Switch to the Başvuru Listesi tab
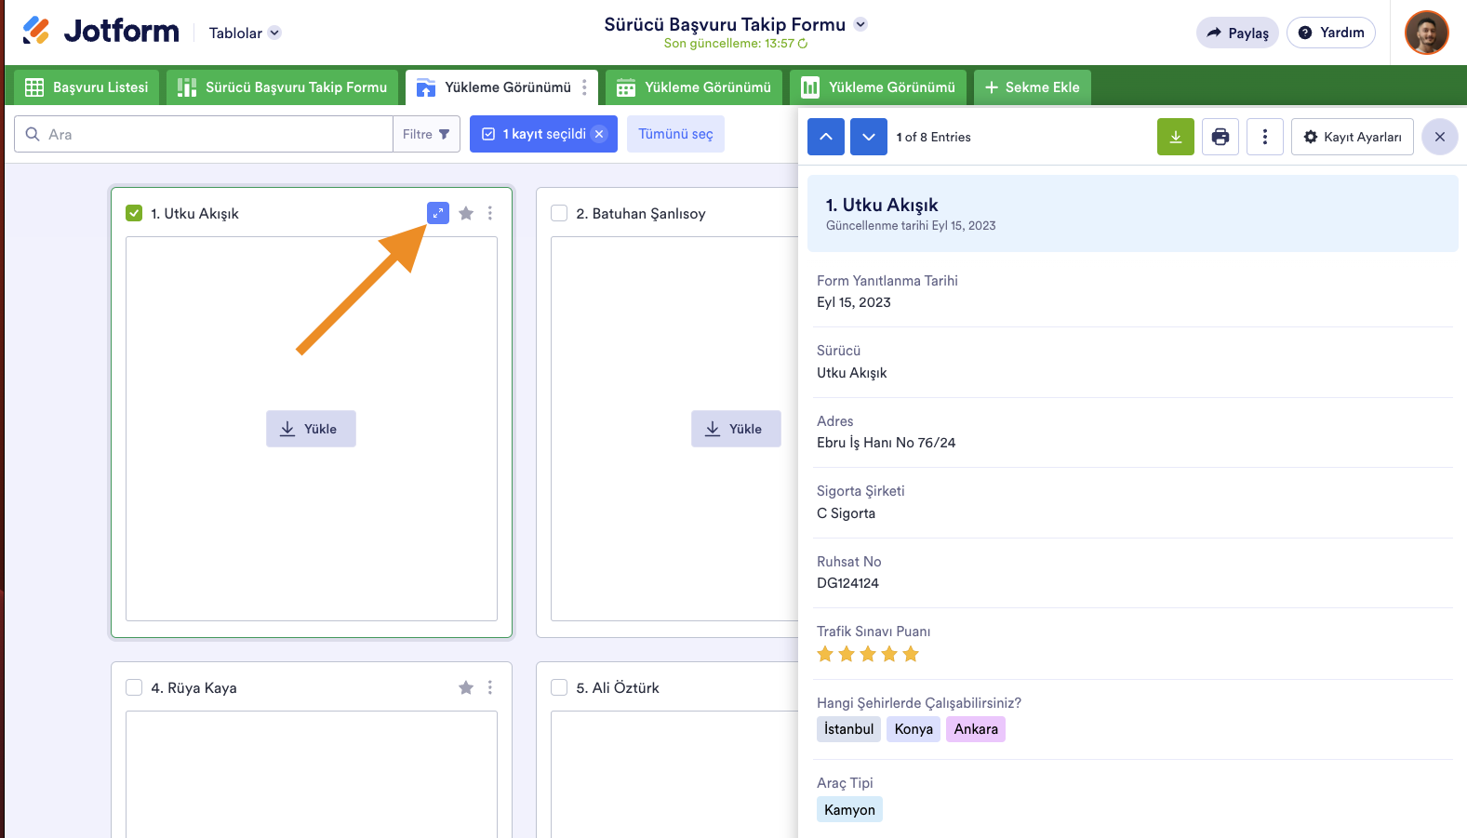This screenshot has width=1467, height=838. coord(87,87)
